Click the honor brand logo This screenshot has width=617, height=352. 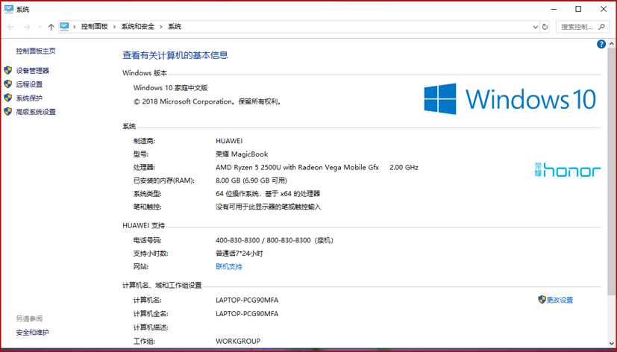click(568, 170)
